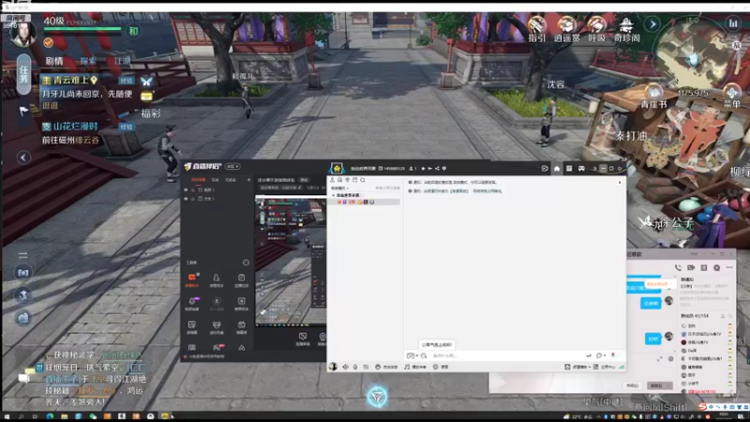
Task: Open the checklist tool in toolbox top row
Action: pyautogui.click(x=241, y=279)
